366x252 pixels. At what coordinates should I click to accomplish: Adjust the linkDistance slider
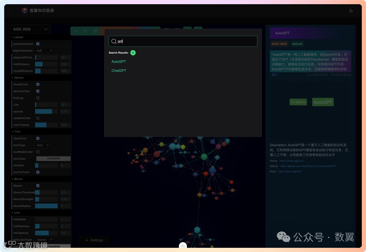[x=46, y=64]
